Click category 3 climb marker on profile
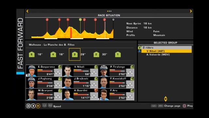Screen dimensions: 209x118 (95, 20)
